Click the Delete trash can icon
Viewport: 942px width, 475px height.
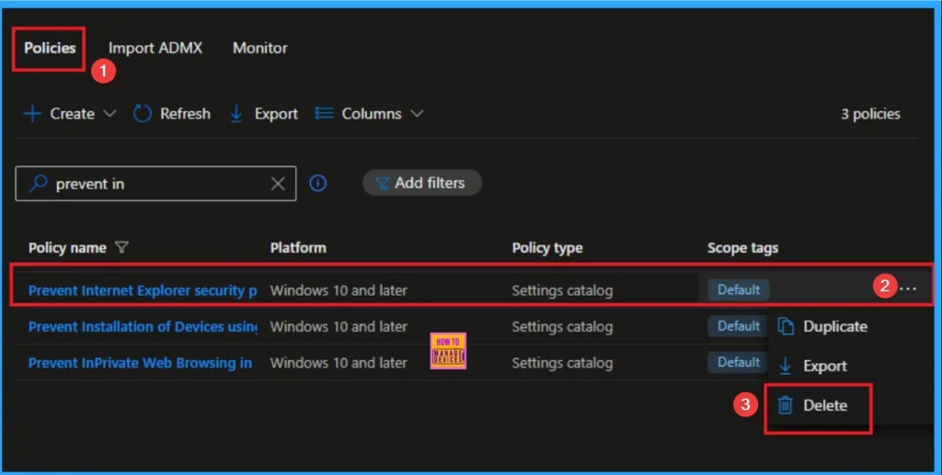click(x=785, y=405)
